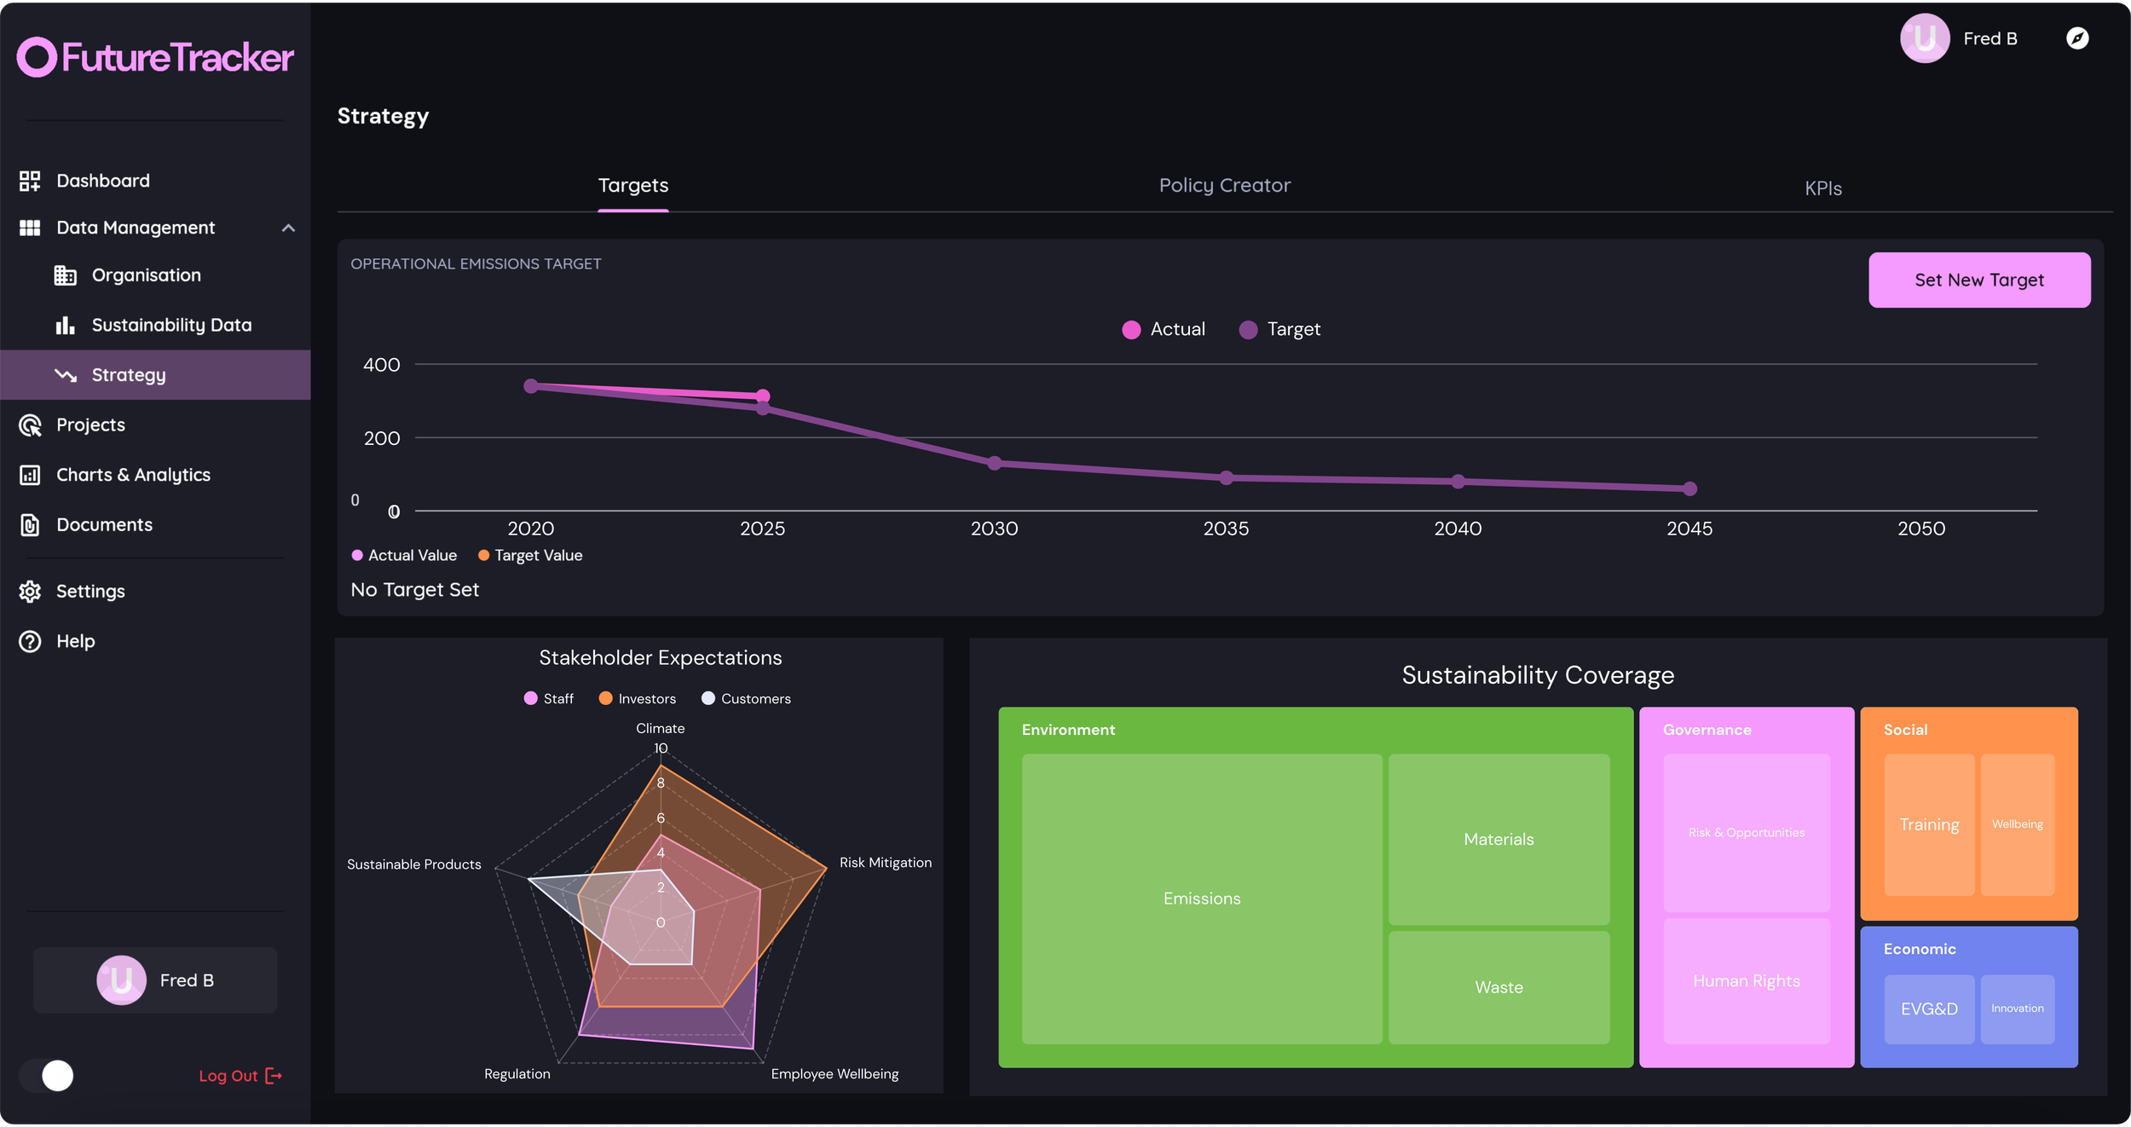The image size is (2131, 1127).
Task: Toggle the Actual series in the emissions legend
Action: [1164, 330]
